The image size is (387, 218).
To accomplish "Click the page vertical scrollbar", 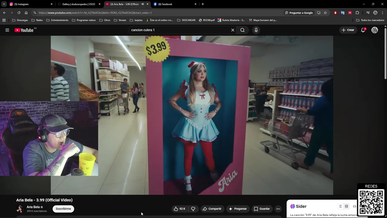I will point(385,53).
